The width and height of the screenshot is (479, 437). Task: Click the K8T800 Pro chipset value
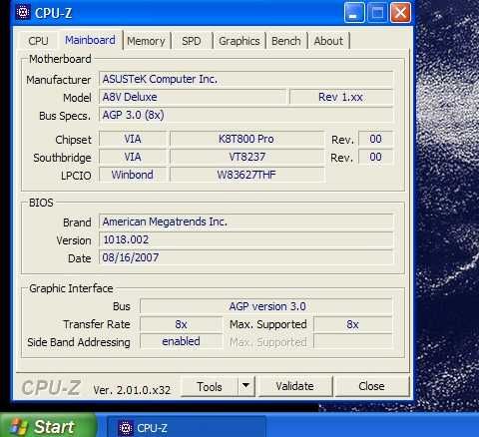click(246, 139)
